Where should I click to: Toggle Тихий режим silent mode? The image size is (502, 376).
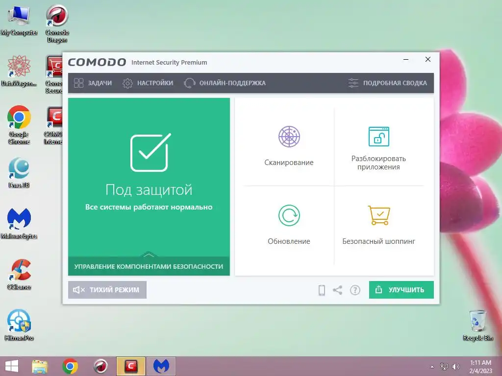pos(107,290)
